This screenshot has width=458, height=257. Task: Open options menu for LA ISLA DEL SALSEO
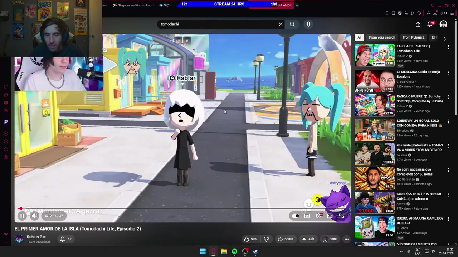(449, 47)
